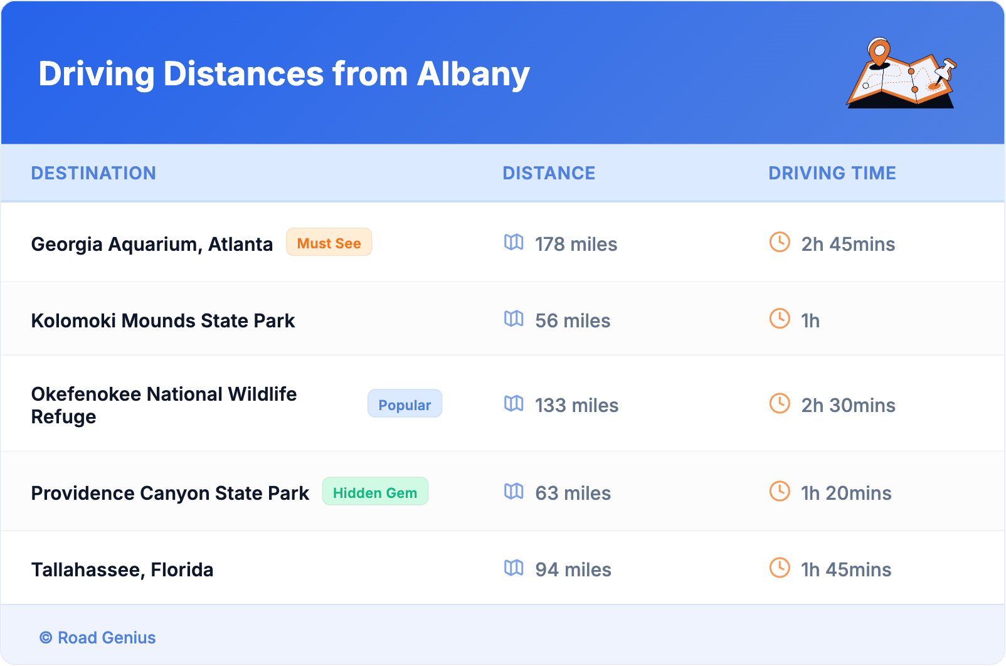Click the Tallahassee, Florida destination name

pos(122,569)
